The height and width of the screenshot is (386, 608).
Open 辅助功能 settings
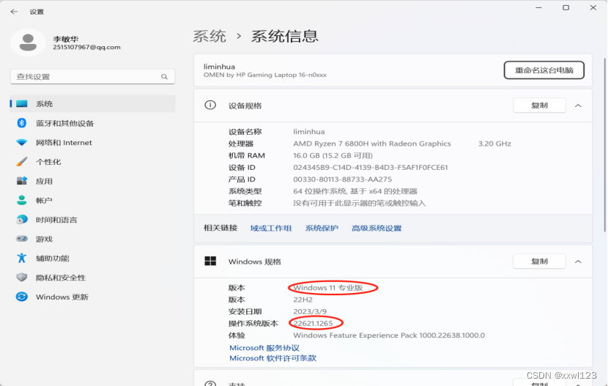click(x=93, y=258)
